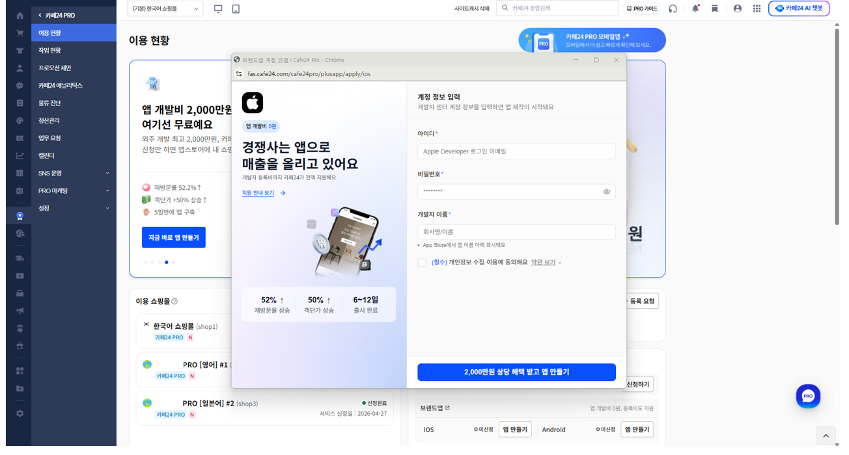Viewport: 849px width, 455px height.
Task: Select the 한국어 쇼핑몰 (shop1) row
Action: click(x=184, y=331)
